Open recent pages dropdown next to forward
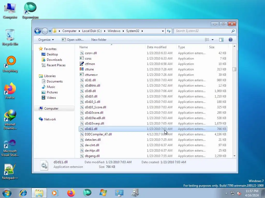This screenshot has height=198, width=265. (50, 31)
